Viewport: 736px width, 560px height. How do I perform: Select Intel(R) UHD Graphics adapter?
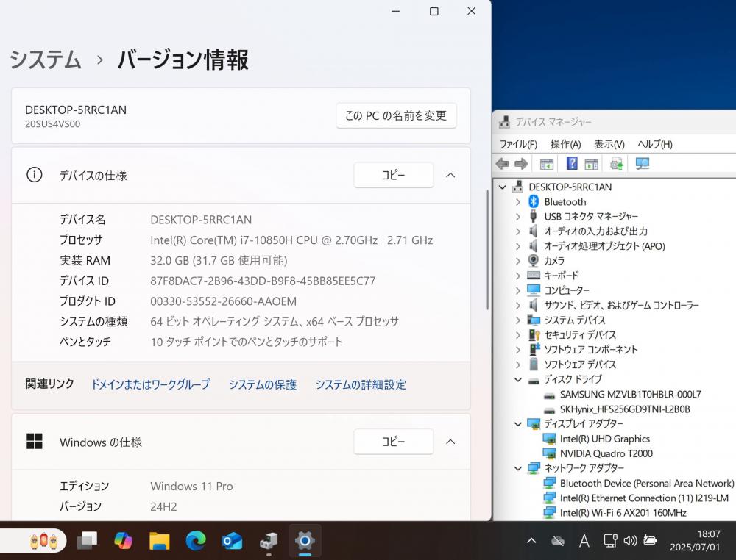604,439
